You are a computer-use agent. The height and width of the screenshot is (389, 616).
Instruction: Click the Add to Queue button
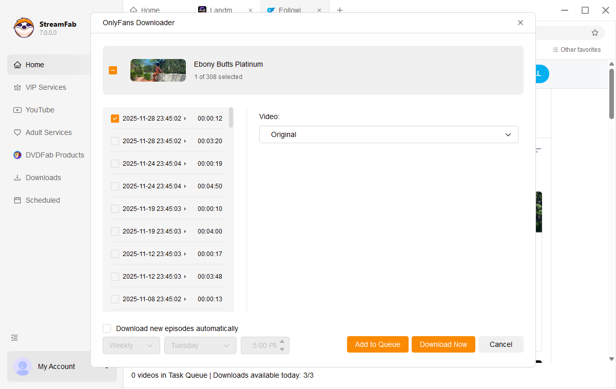tap(377, 344)
